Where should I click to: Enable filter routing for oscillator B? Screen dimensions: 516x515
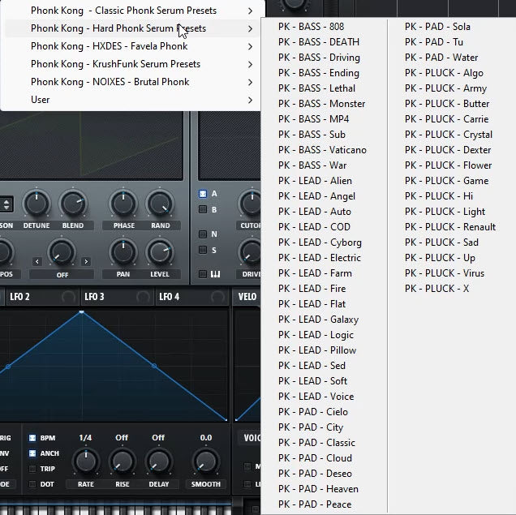(x=203, y=209)
